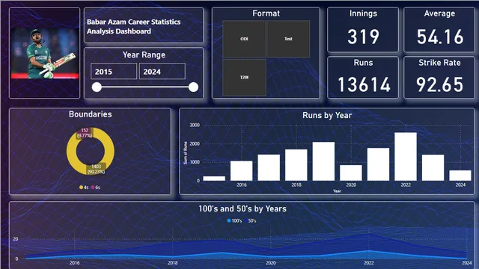Select the T20I format slicer tile
This screenshot has width=479, height=269.
tap(244, 77)
